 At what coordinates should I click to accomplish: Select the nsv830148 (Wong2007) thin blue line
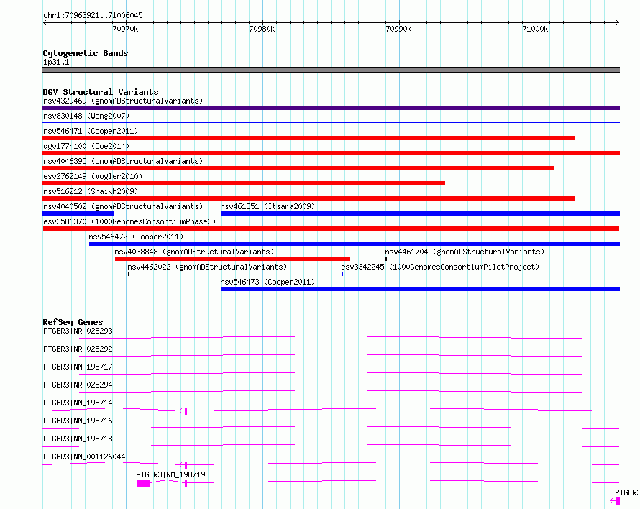pyautogui.click(x=331, y=122)
